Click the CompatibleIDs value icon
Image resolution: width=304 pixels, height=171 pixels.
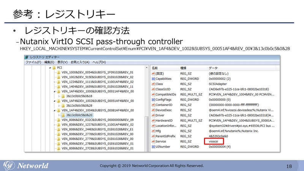tap(153, 94)
